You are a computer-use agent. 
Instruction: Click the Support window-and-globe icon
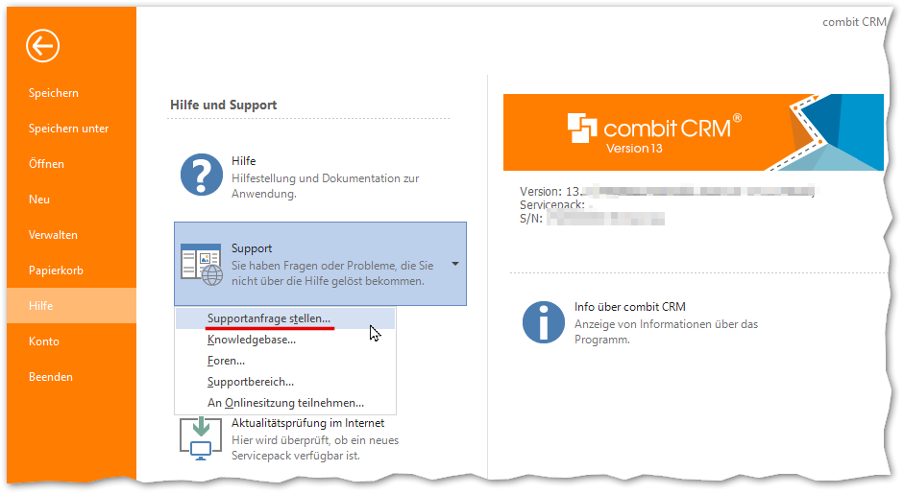(202, 265)
